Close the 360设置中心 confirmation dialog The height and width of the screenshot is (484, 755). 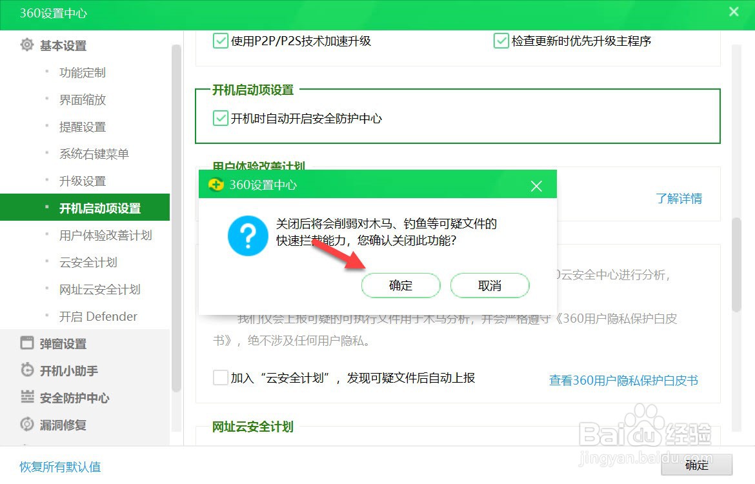(536, 186)
